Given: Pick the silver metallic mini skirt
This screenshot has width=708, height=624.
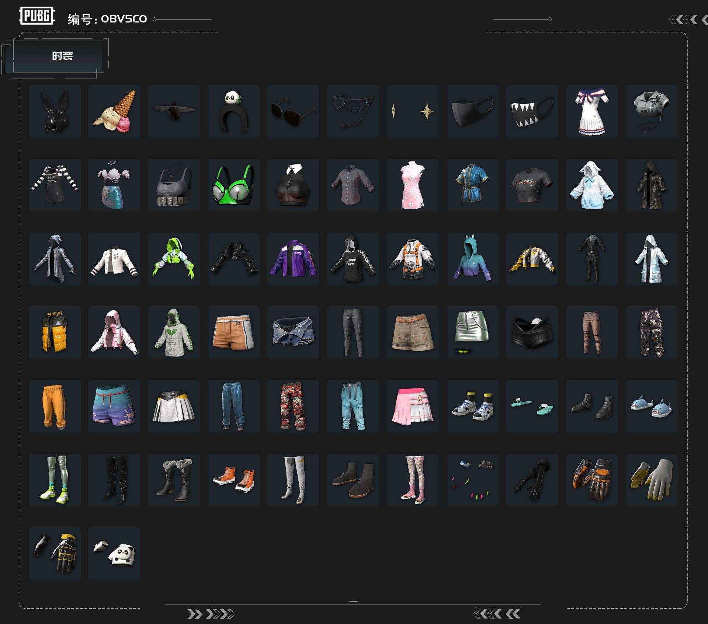Looking at the screenshot, I should tap(472, 332).
